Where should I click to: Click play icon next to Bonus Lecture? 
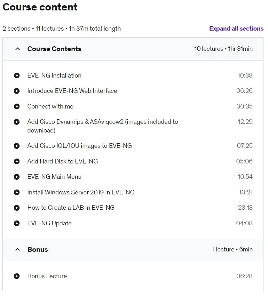click(17, 276)
